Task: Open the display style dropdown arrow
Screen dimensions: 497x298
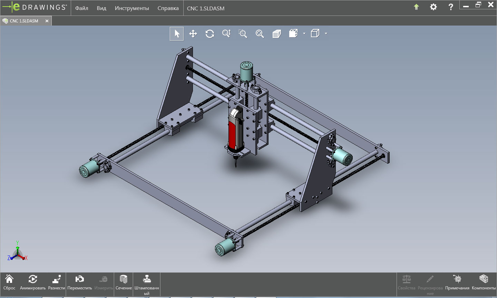Action: pos(326,33)
